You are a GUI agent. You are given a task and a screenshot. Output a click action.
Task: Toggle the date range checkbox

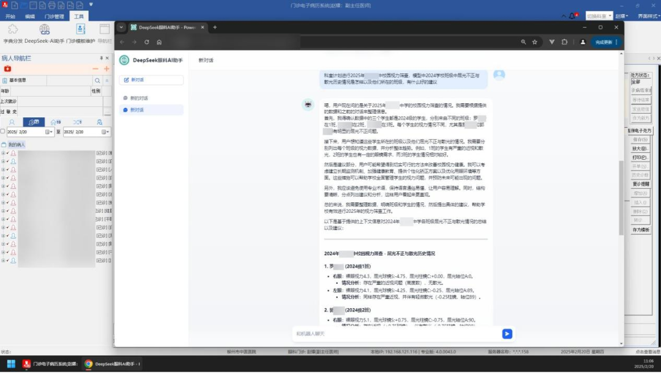pos(3,131)
